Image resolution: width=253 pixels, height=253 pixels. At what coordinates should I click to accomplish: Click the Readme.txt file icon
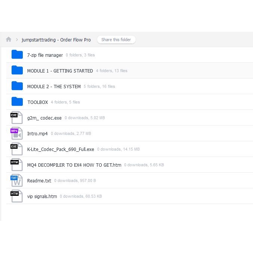pos(16,181)
